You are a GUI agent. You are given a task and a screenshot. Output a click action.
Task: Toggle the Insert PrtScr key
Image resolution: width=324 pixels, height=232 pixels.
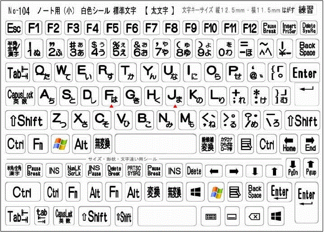tap(289, 29)
